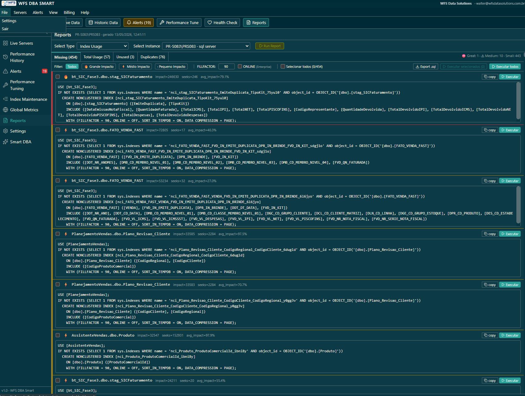Open the Select Type Index Usage dropdown
The height and width of the screenshot is (396, 525).
(103, 46)
